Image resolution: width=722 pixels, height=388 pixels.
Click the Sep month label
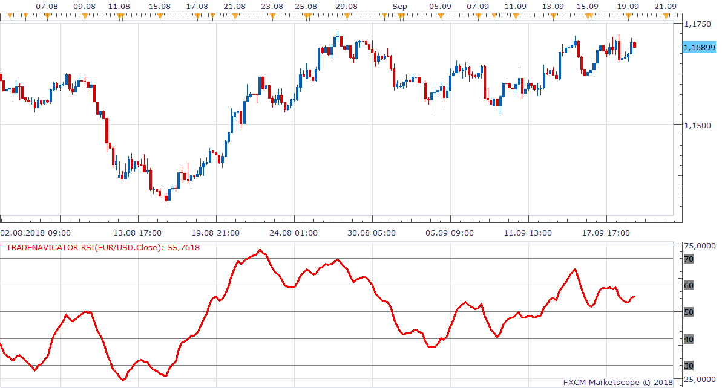pyautogui.click(x=399, y=7)
